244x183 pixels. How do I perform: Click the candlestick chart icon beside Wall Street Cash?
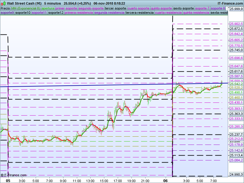point(3,3)
